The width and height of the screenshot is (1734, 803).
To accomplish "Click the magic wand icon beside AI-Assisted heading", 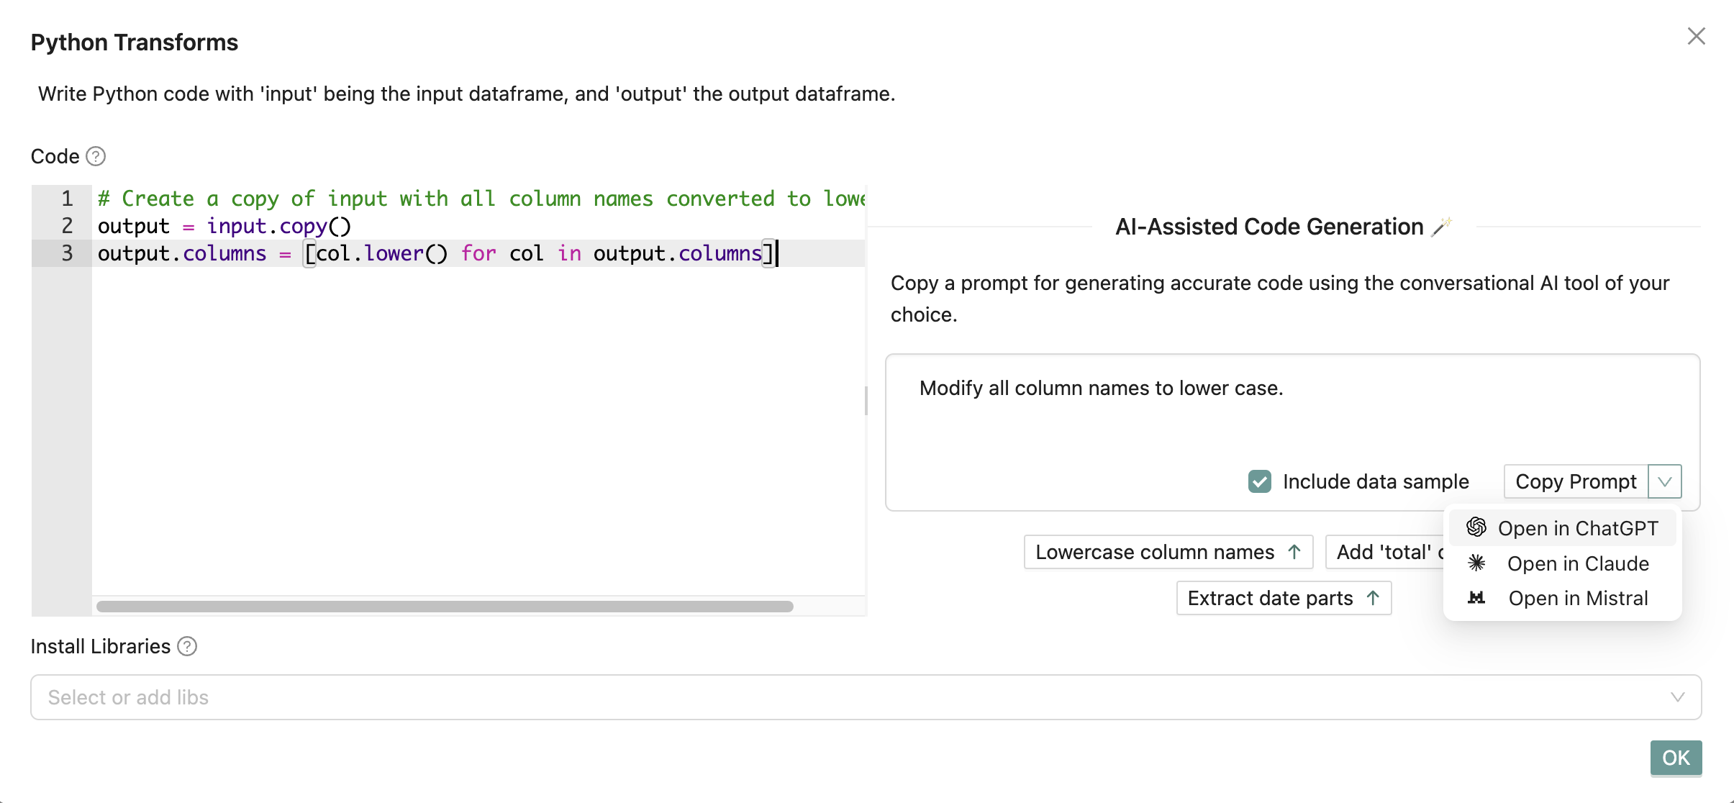I will [x=1442, y=227].
